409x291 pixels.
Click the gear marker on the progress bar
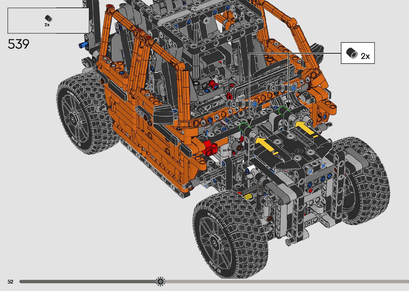160,281
